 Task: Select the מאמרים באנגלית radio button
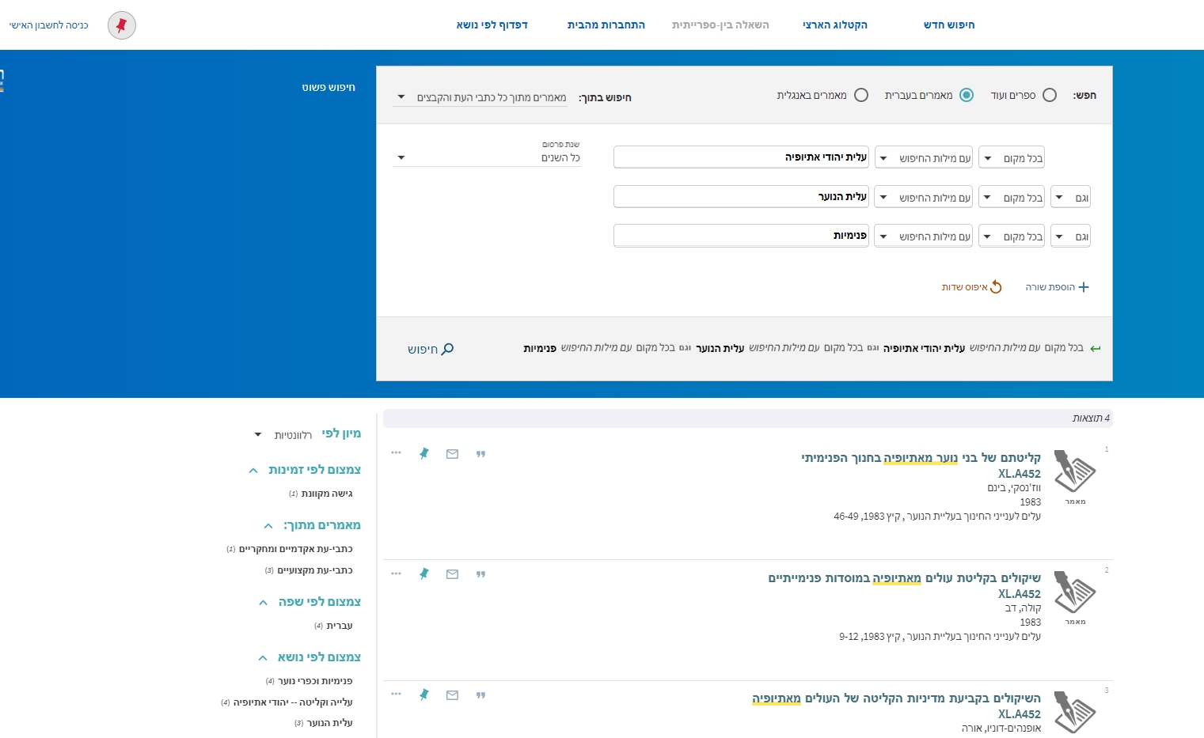point(861,95)
